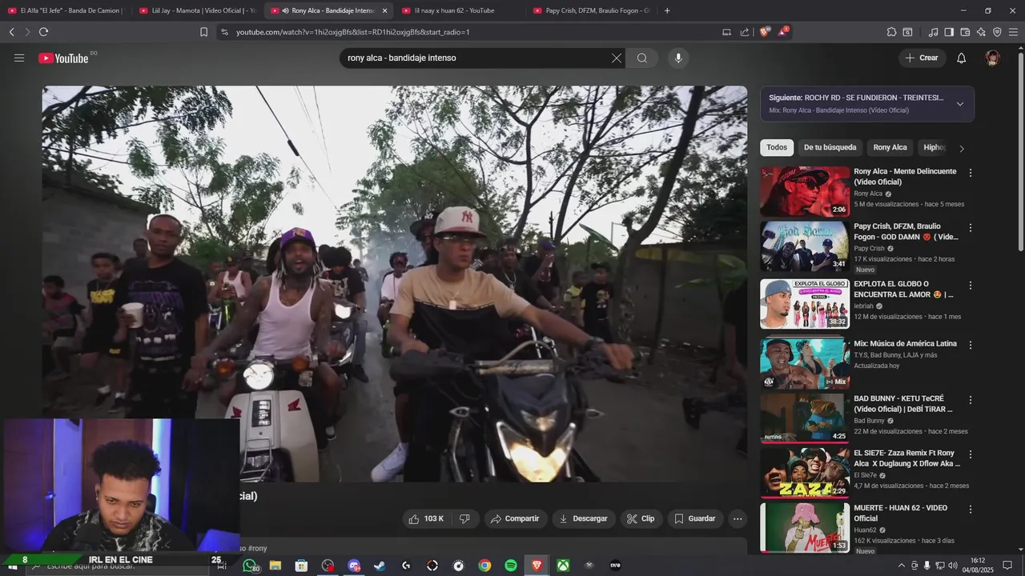Run search with the magnifier button
1025x576 pixels.
point(642,58)
